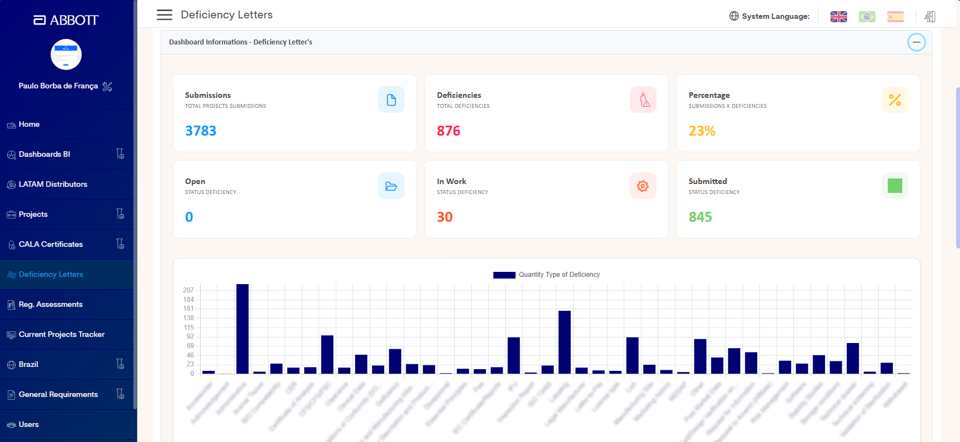Expand the CALA Certificates submenu
The image size is (960, 442).
coord(120,244)
